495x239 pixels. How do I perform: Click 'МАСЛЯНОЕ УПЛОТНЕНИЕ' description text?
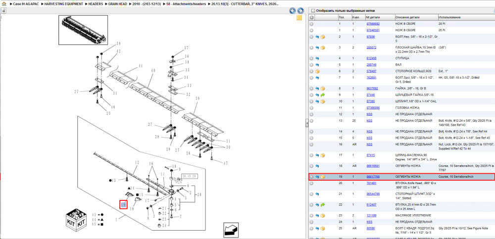click(x=413, y=215)
